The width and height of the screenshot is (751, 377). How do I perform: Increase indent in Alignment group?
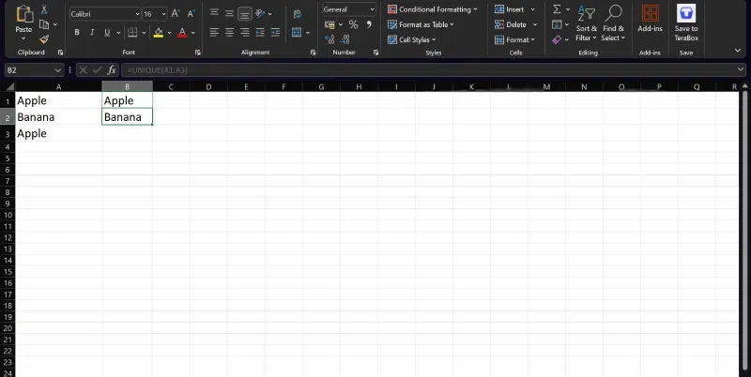(275, 33)
